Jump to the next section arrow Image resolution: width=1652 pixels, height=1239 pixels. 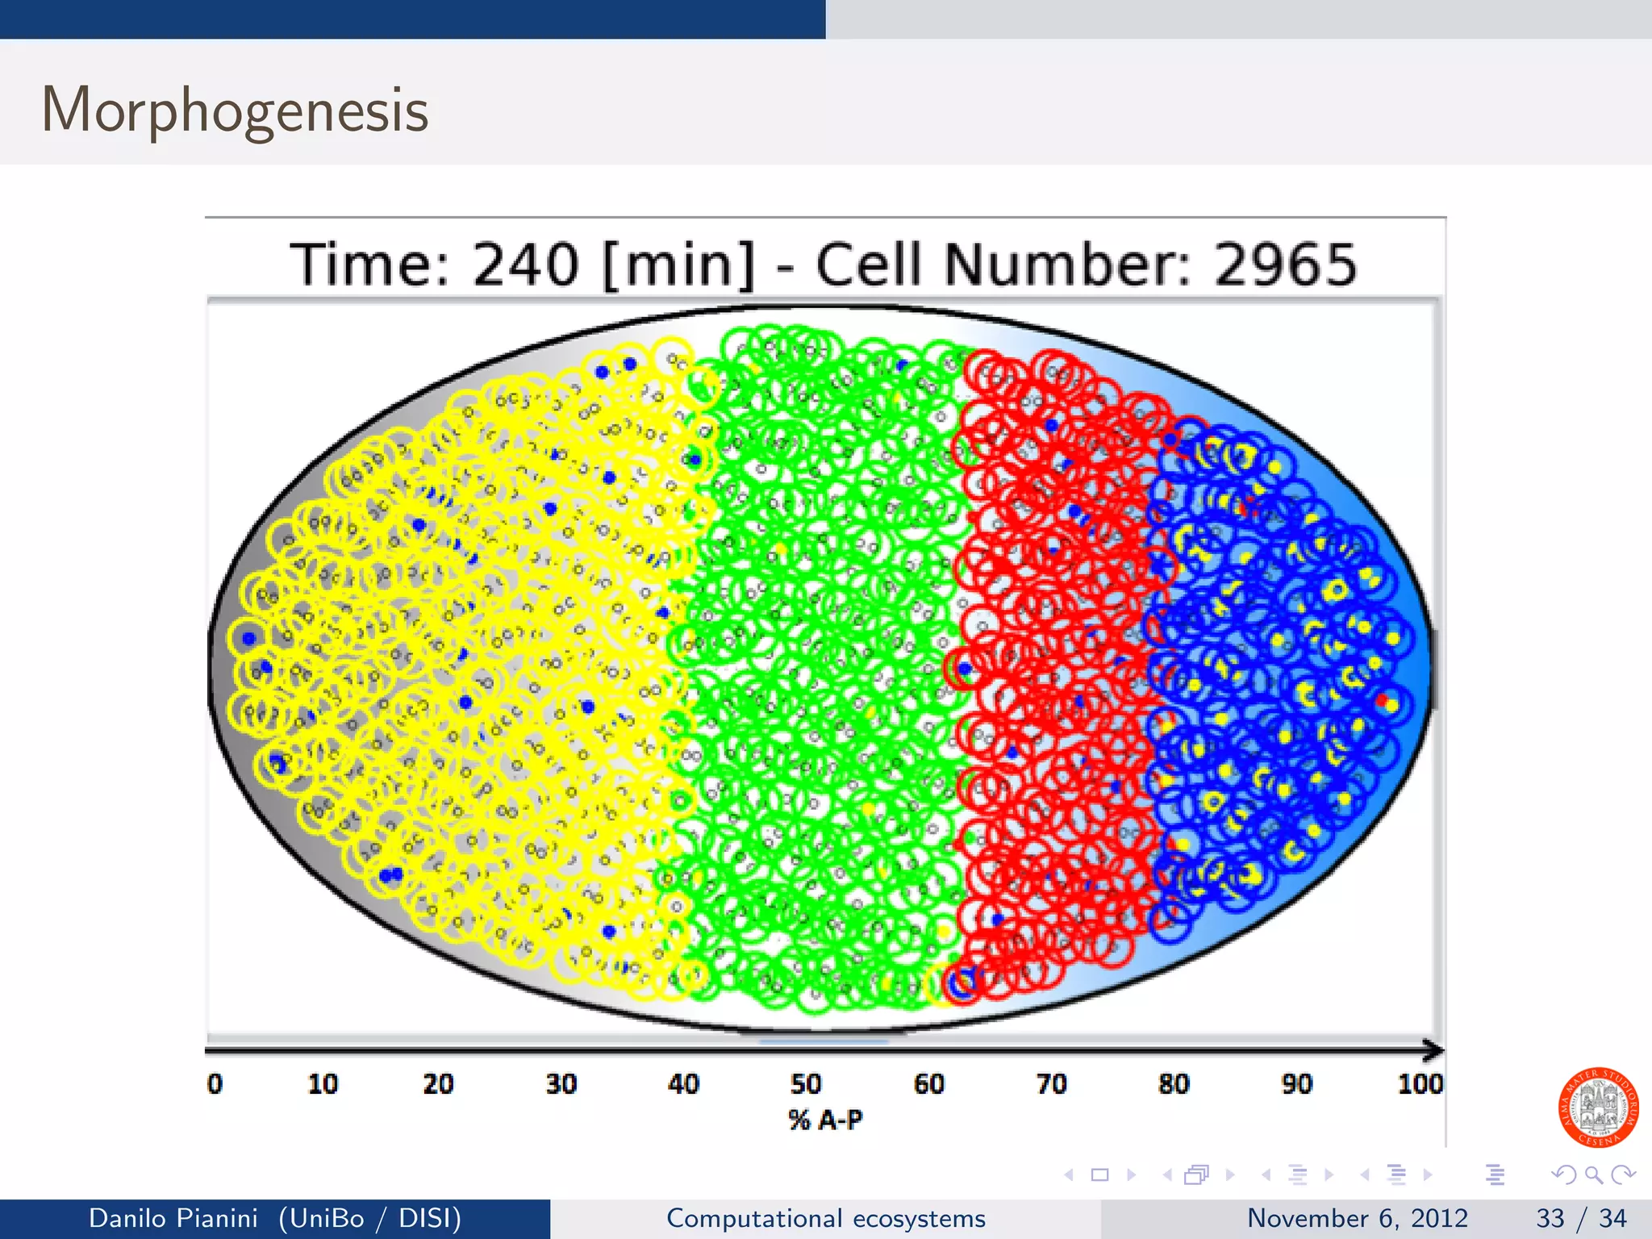click(x=1428, y=1175)
